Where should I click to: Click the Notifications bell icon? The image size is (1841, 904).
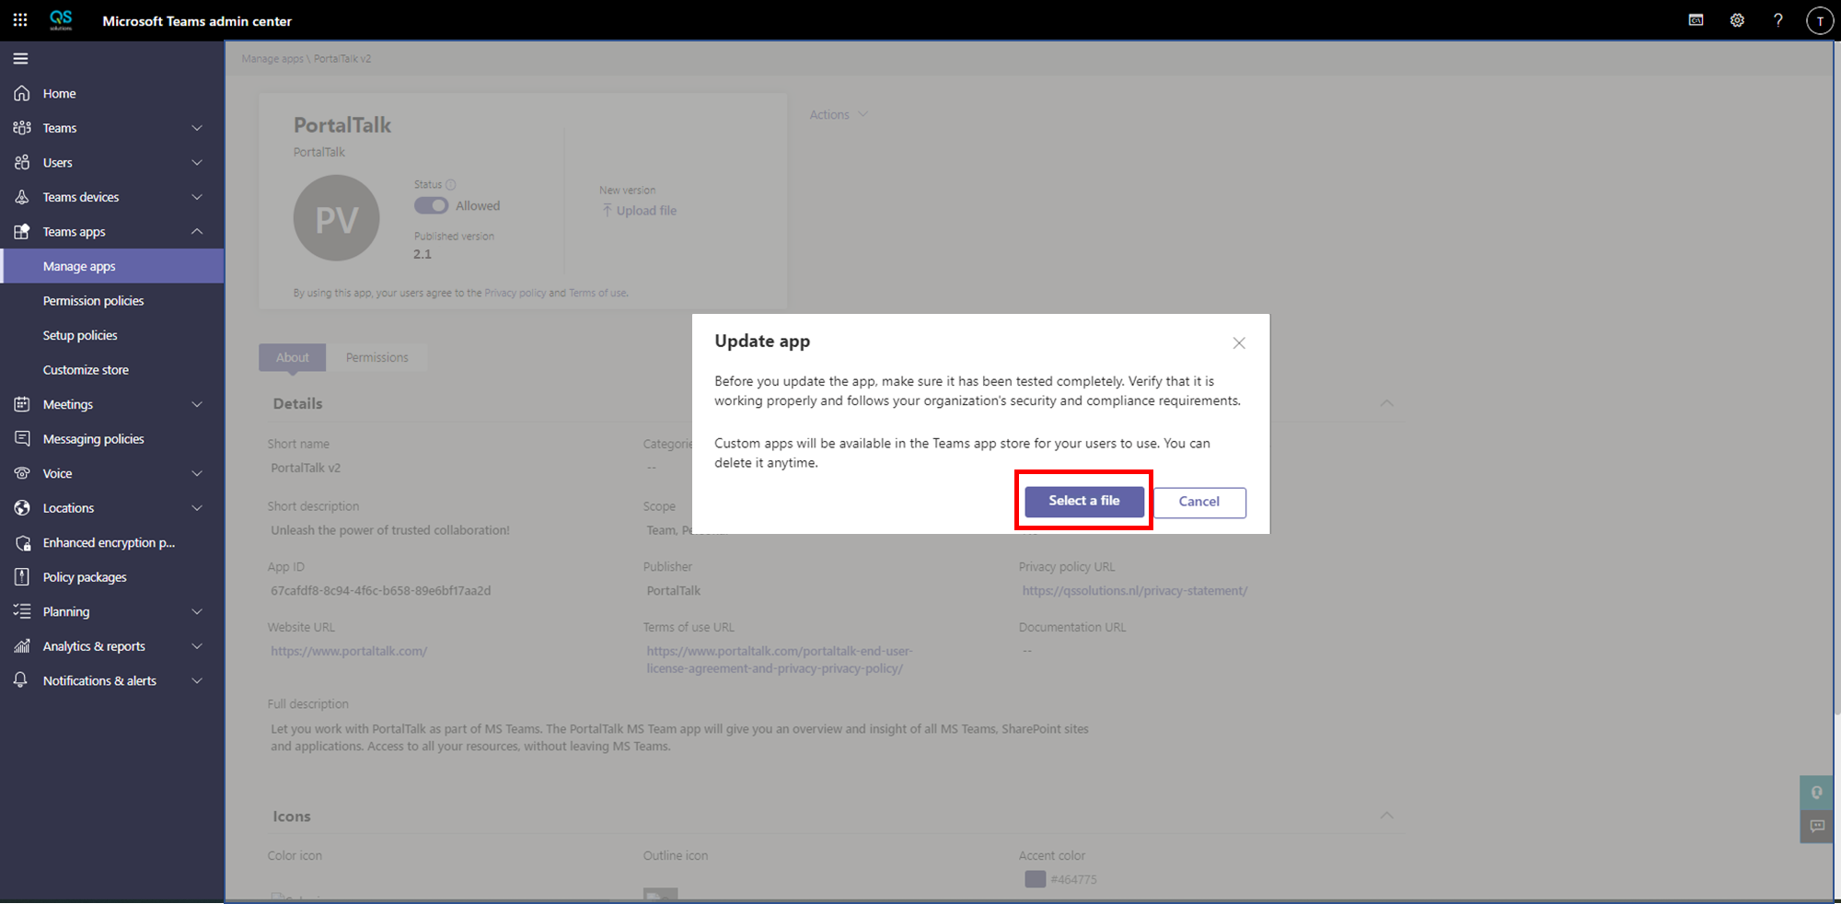point(20,680)
